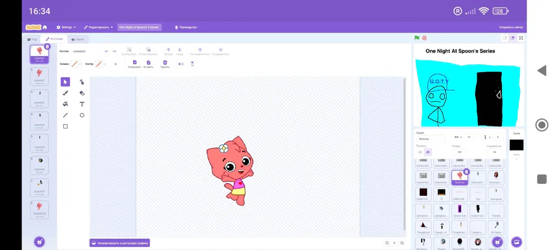Edit the costume name field costume1

click(x=85, y=51)
